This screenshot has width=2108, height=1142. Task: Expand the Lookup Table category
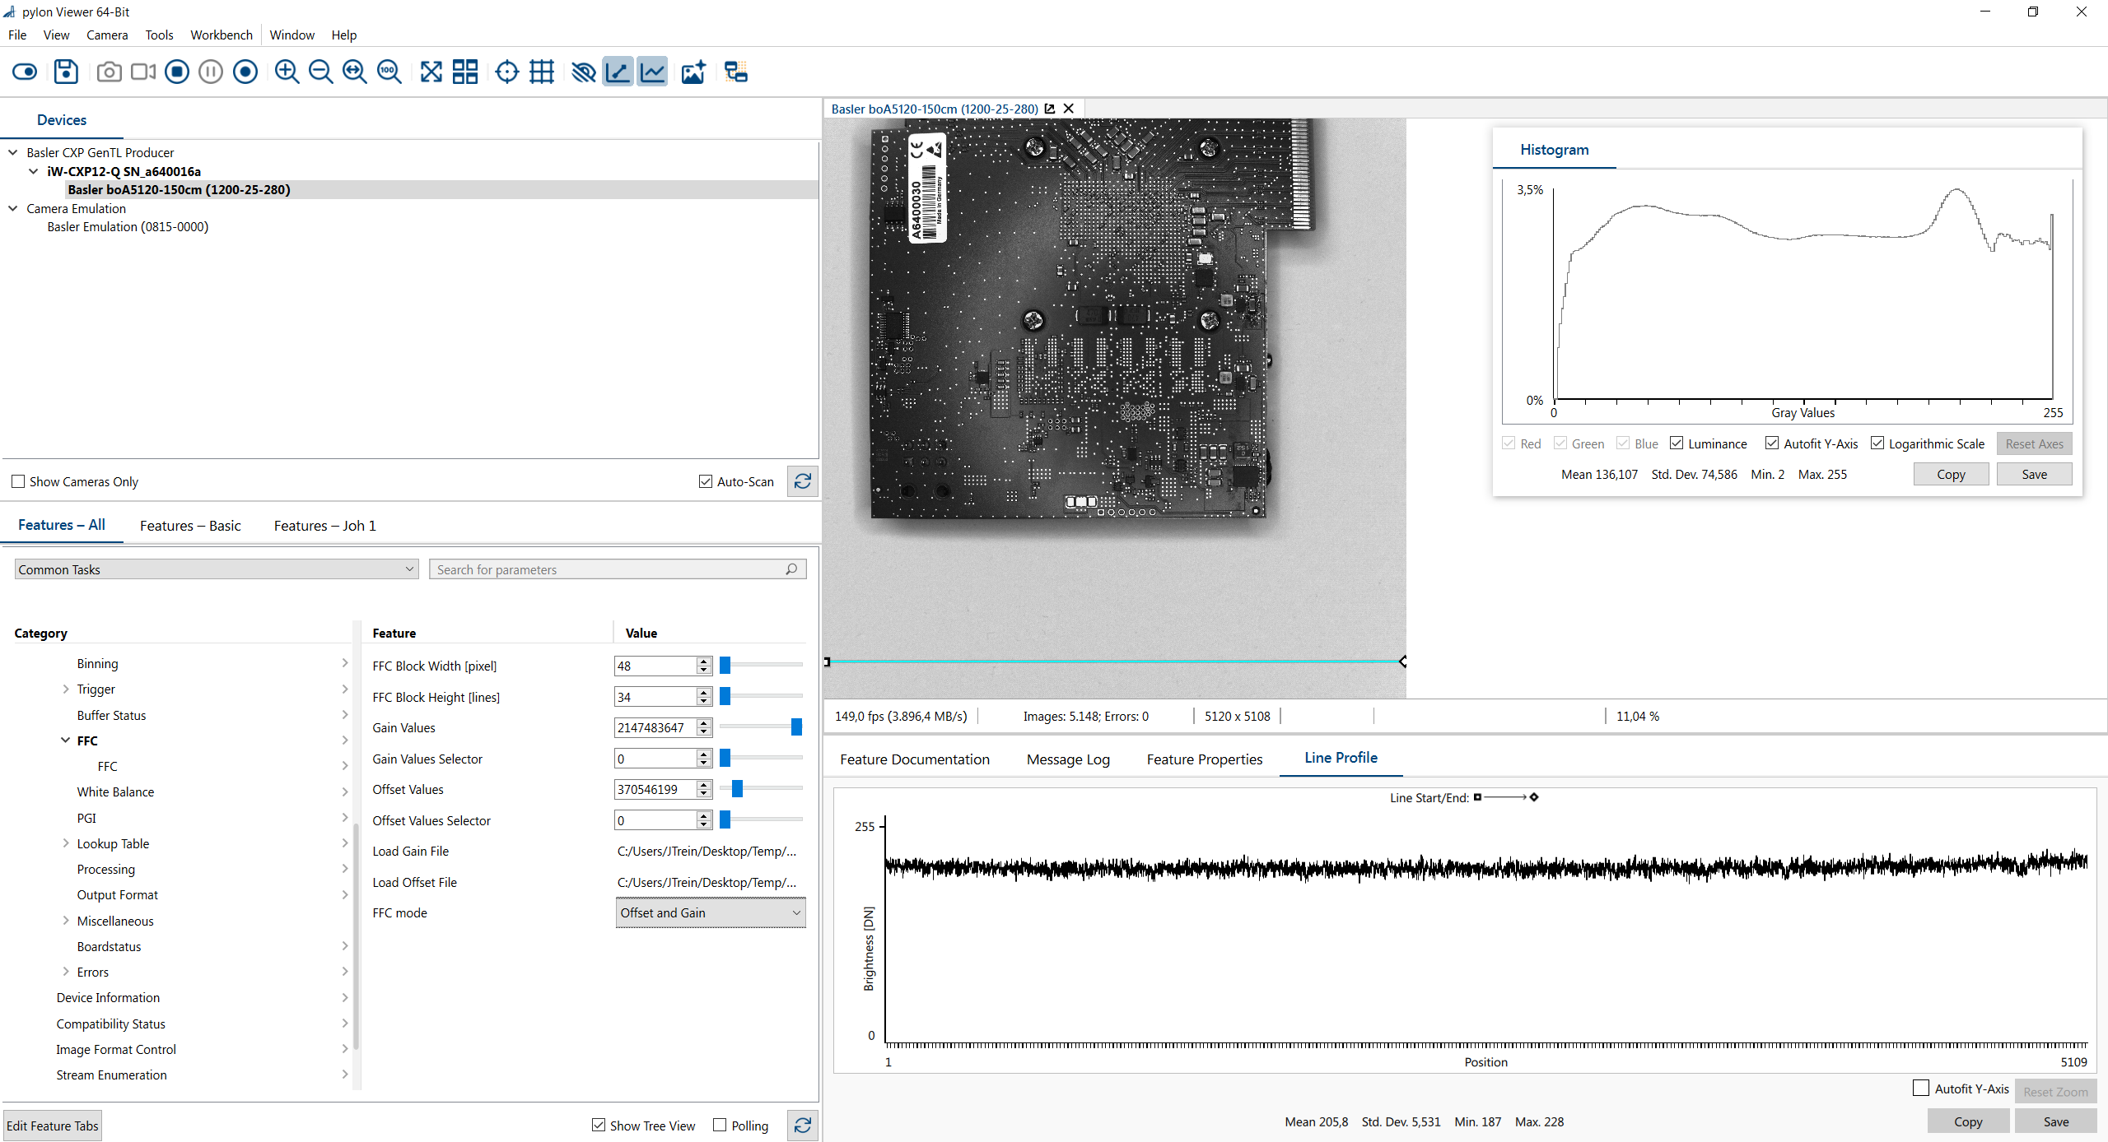(x=66, y=843)
